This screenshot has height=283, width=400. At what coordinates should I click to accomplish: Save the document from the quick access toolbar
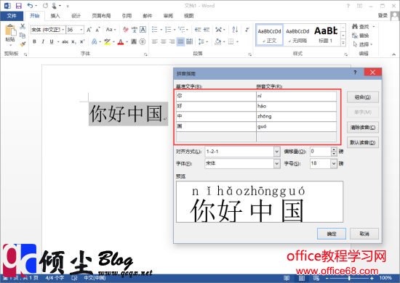pyautogui.click(x=19, y=6)
